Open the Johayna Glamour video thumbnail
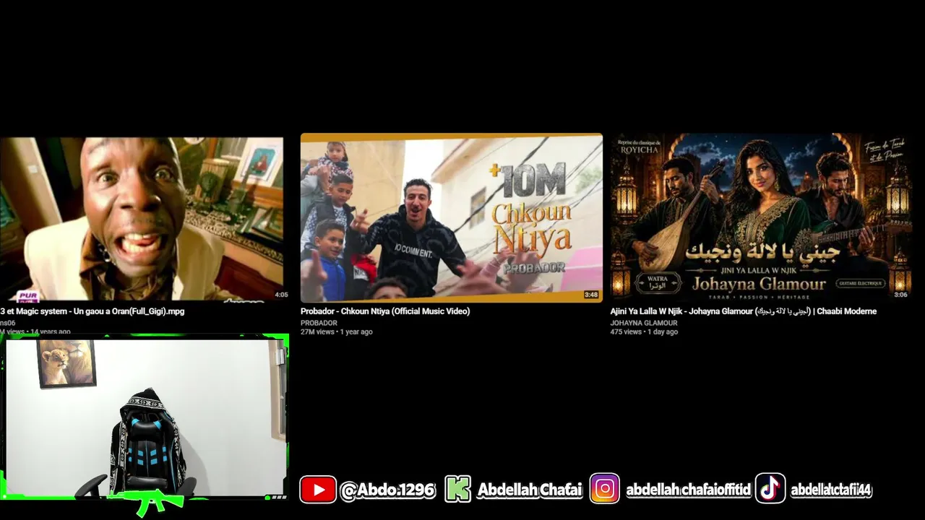This screenshot has height=520, width=925. pyautogui.click(x=761, y=217)
